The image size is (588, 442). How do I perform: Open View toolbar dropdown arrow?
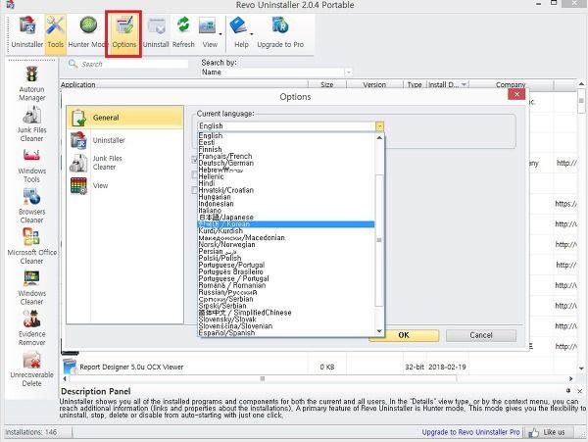pyautogui.click(x=220, y=34)
